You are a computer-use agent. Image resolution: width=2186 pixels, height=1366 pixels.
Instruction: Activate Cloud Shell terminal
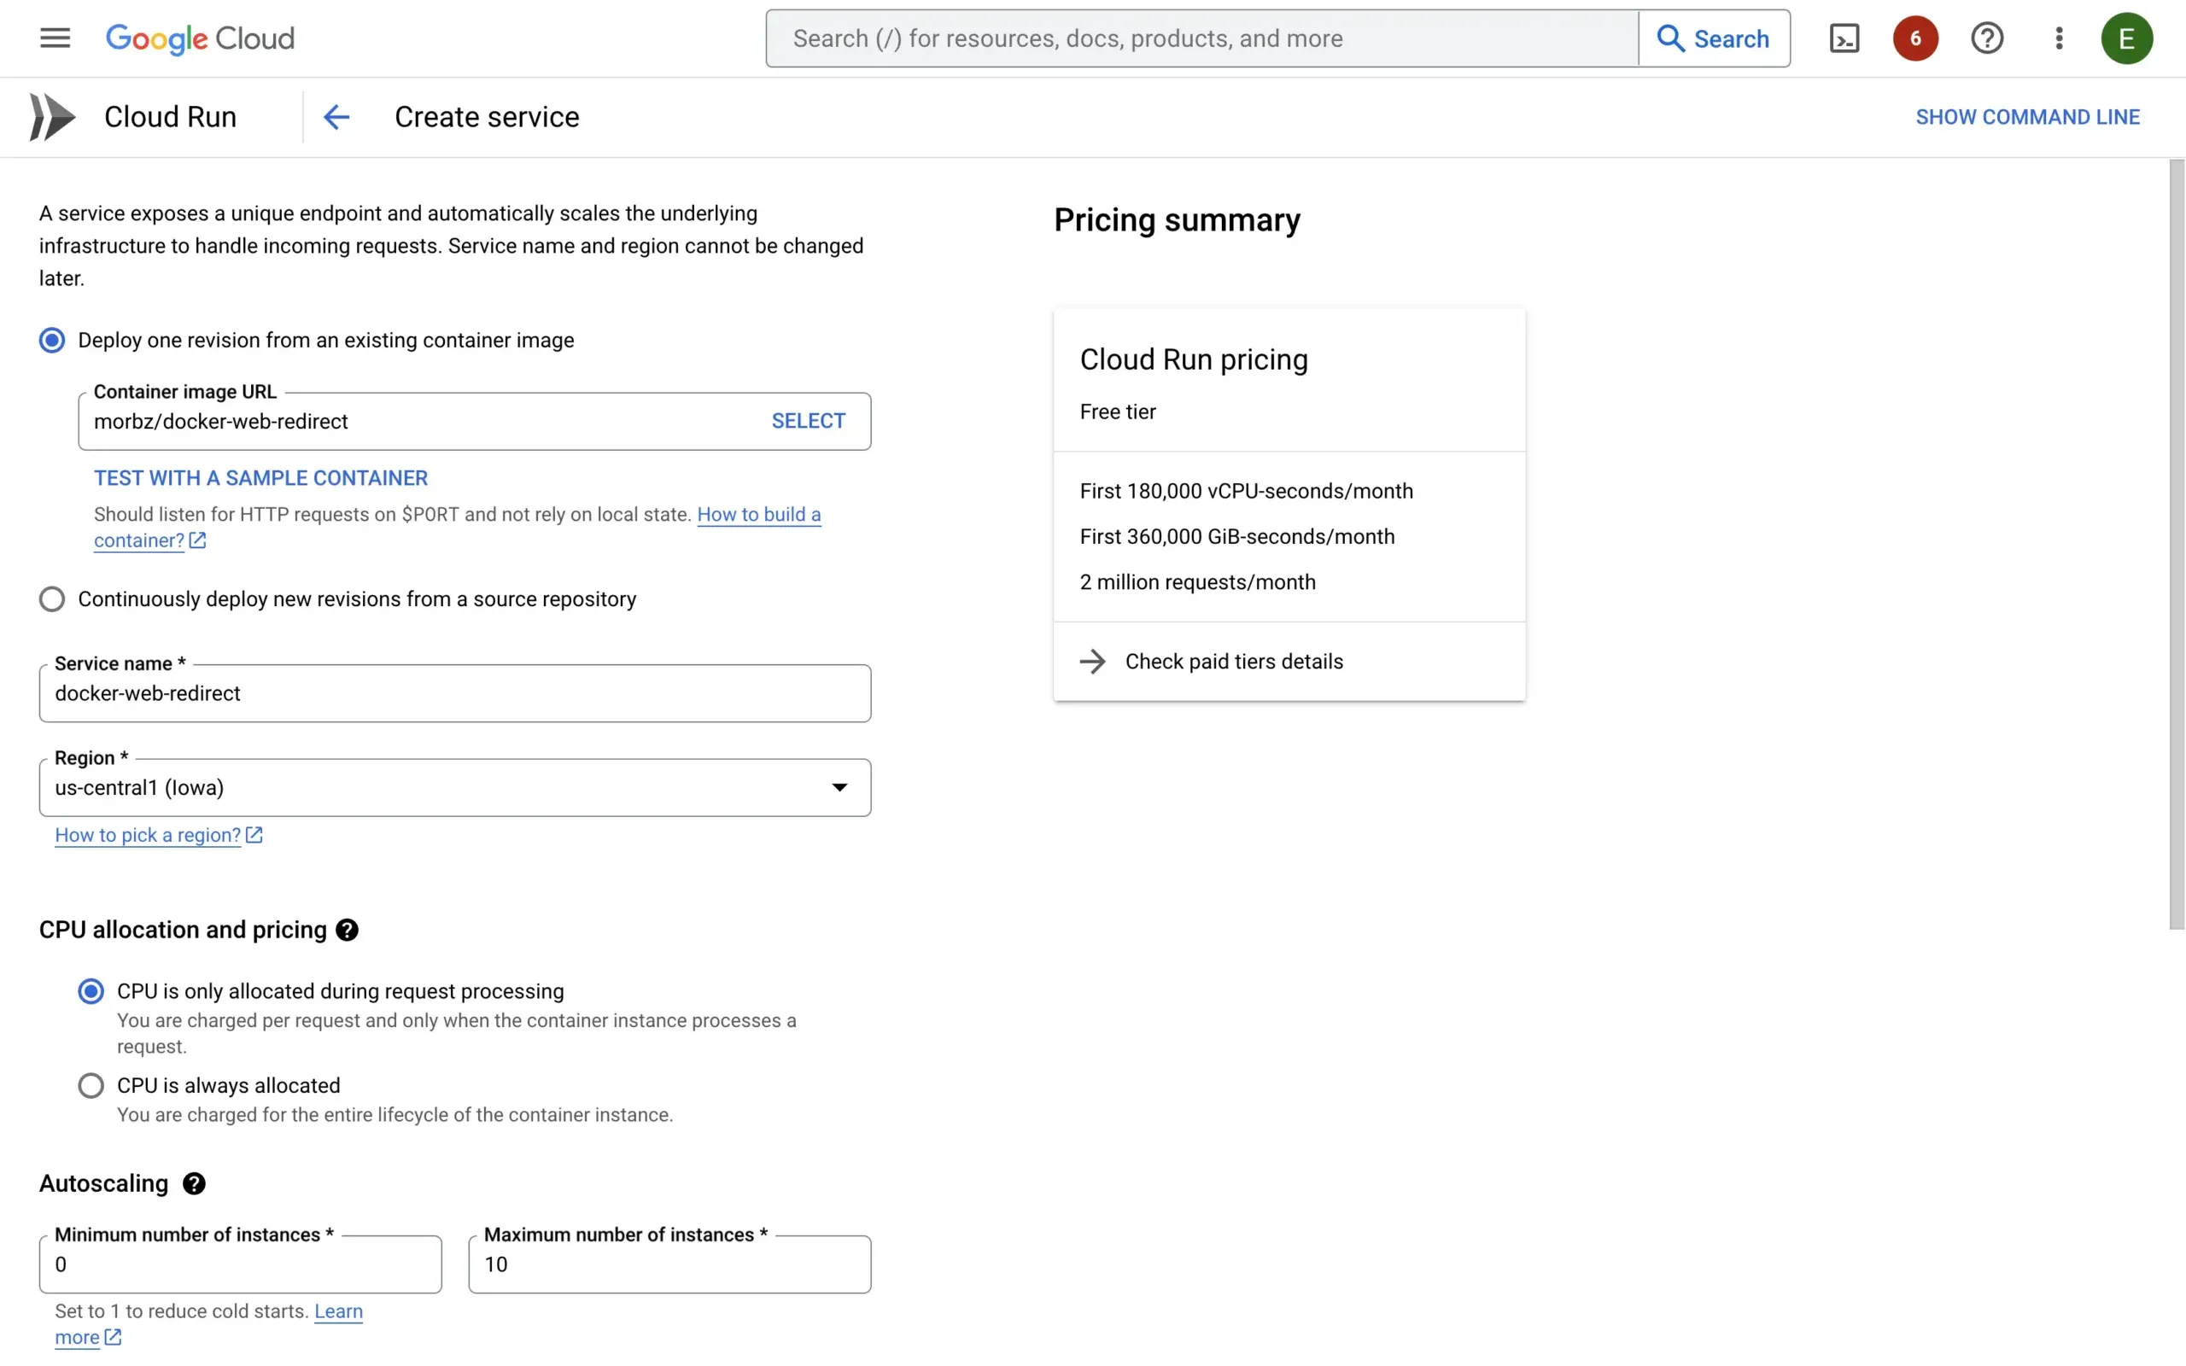point(1844,38)
